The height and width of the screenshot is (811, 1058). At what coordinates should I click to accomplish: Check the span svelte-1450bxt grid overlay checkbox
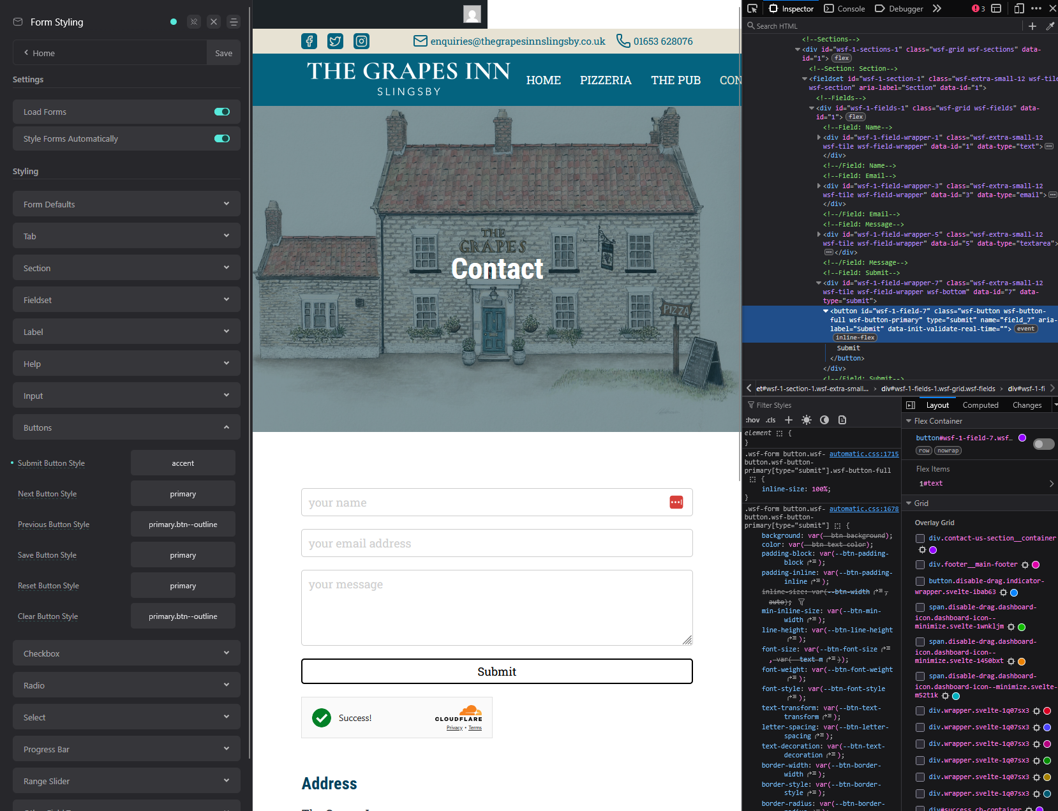pos(920,642)
